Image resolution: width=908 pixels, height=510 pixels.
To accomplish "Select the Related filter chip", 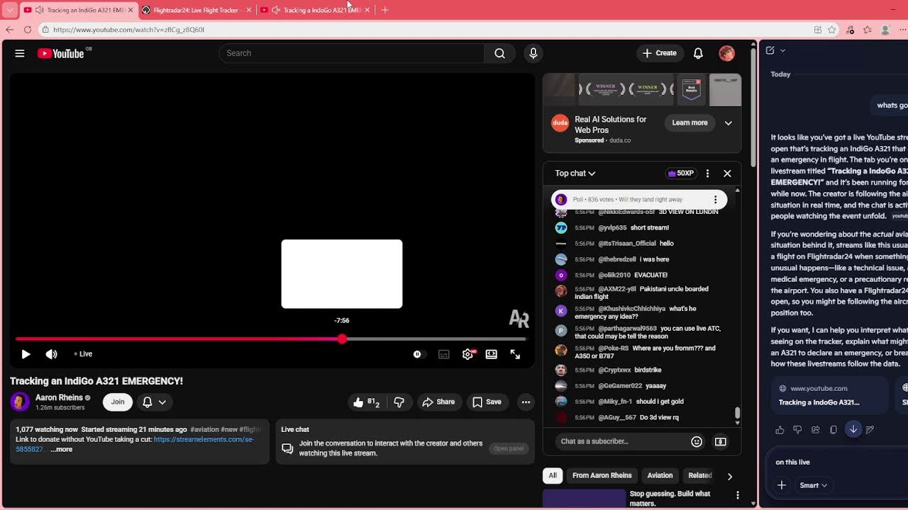I will pyautogui.click(x=699, y=476).
